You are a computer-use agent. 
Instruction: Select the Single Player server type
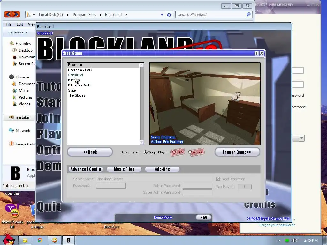click(x=146, y=152)
